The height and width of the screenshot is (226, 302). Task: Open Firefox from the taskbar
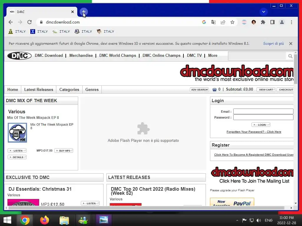point(45,220)
